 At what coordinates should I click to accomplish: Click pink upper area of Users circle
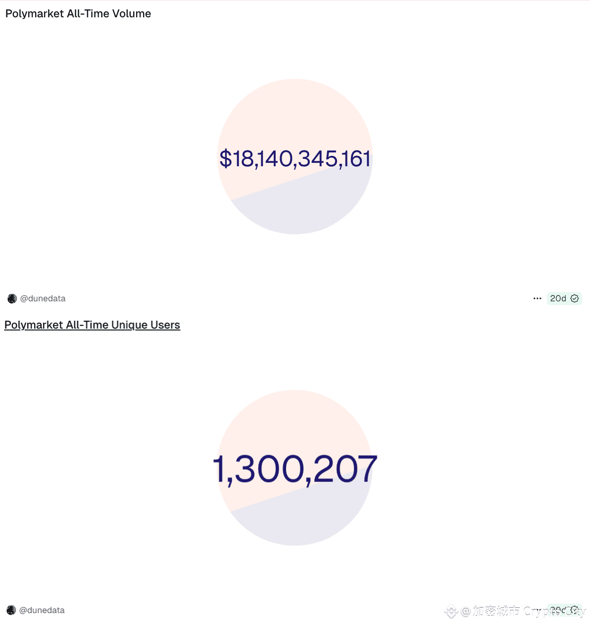[295, 421]
